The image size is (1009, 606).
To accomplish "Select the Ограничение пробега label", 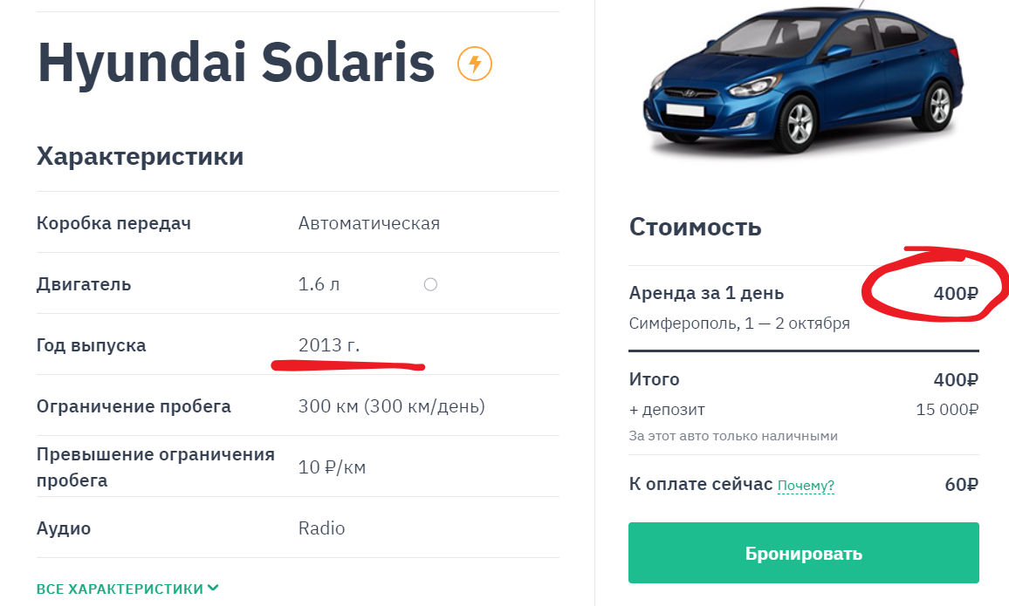I will click(134, 406).
